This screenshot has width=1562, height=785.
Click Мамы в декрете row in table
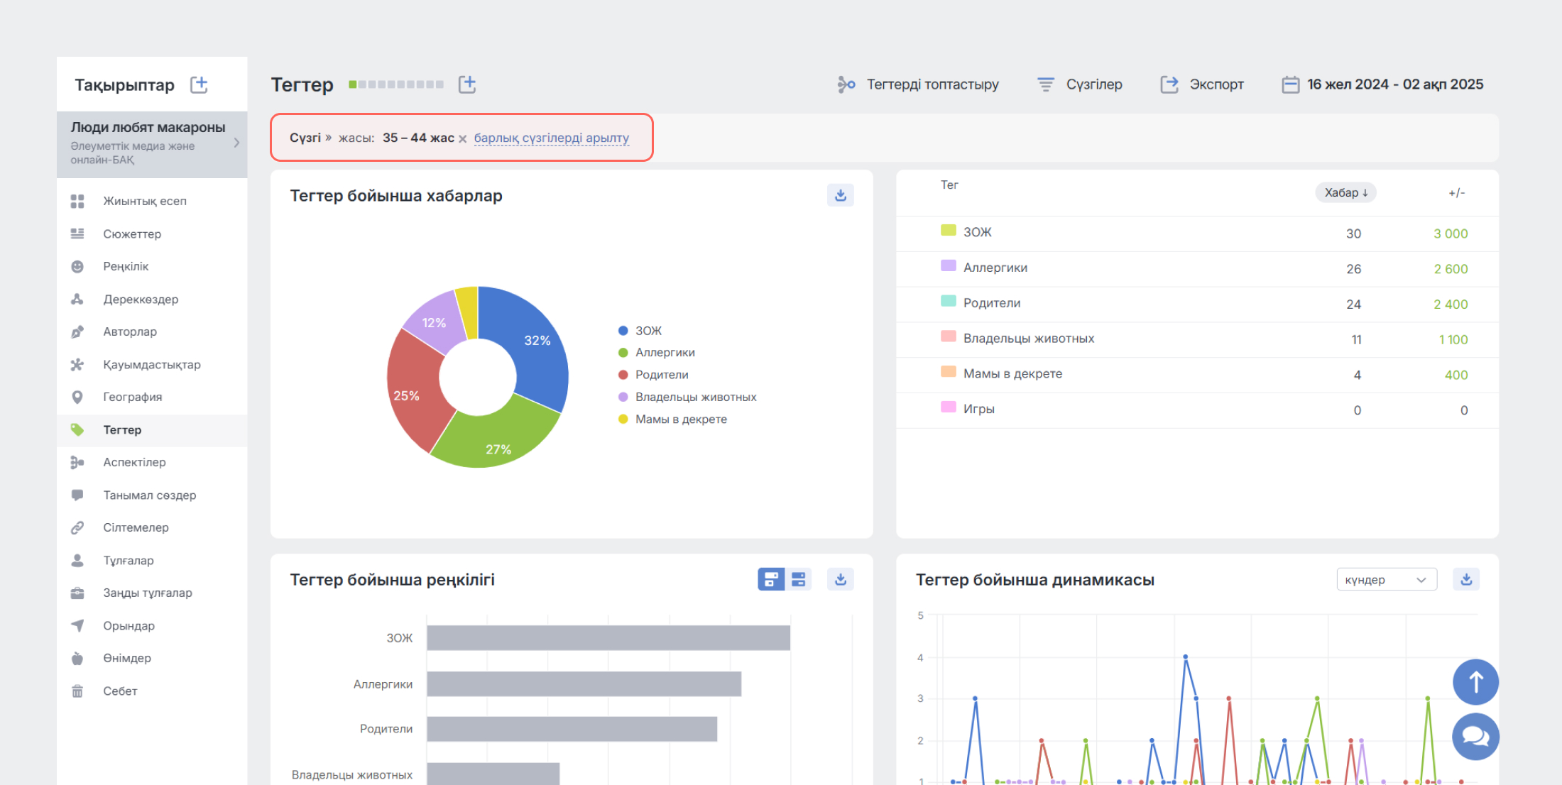pyautogui.click(x=1197, y=375)
